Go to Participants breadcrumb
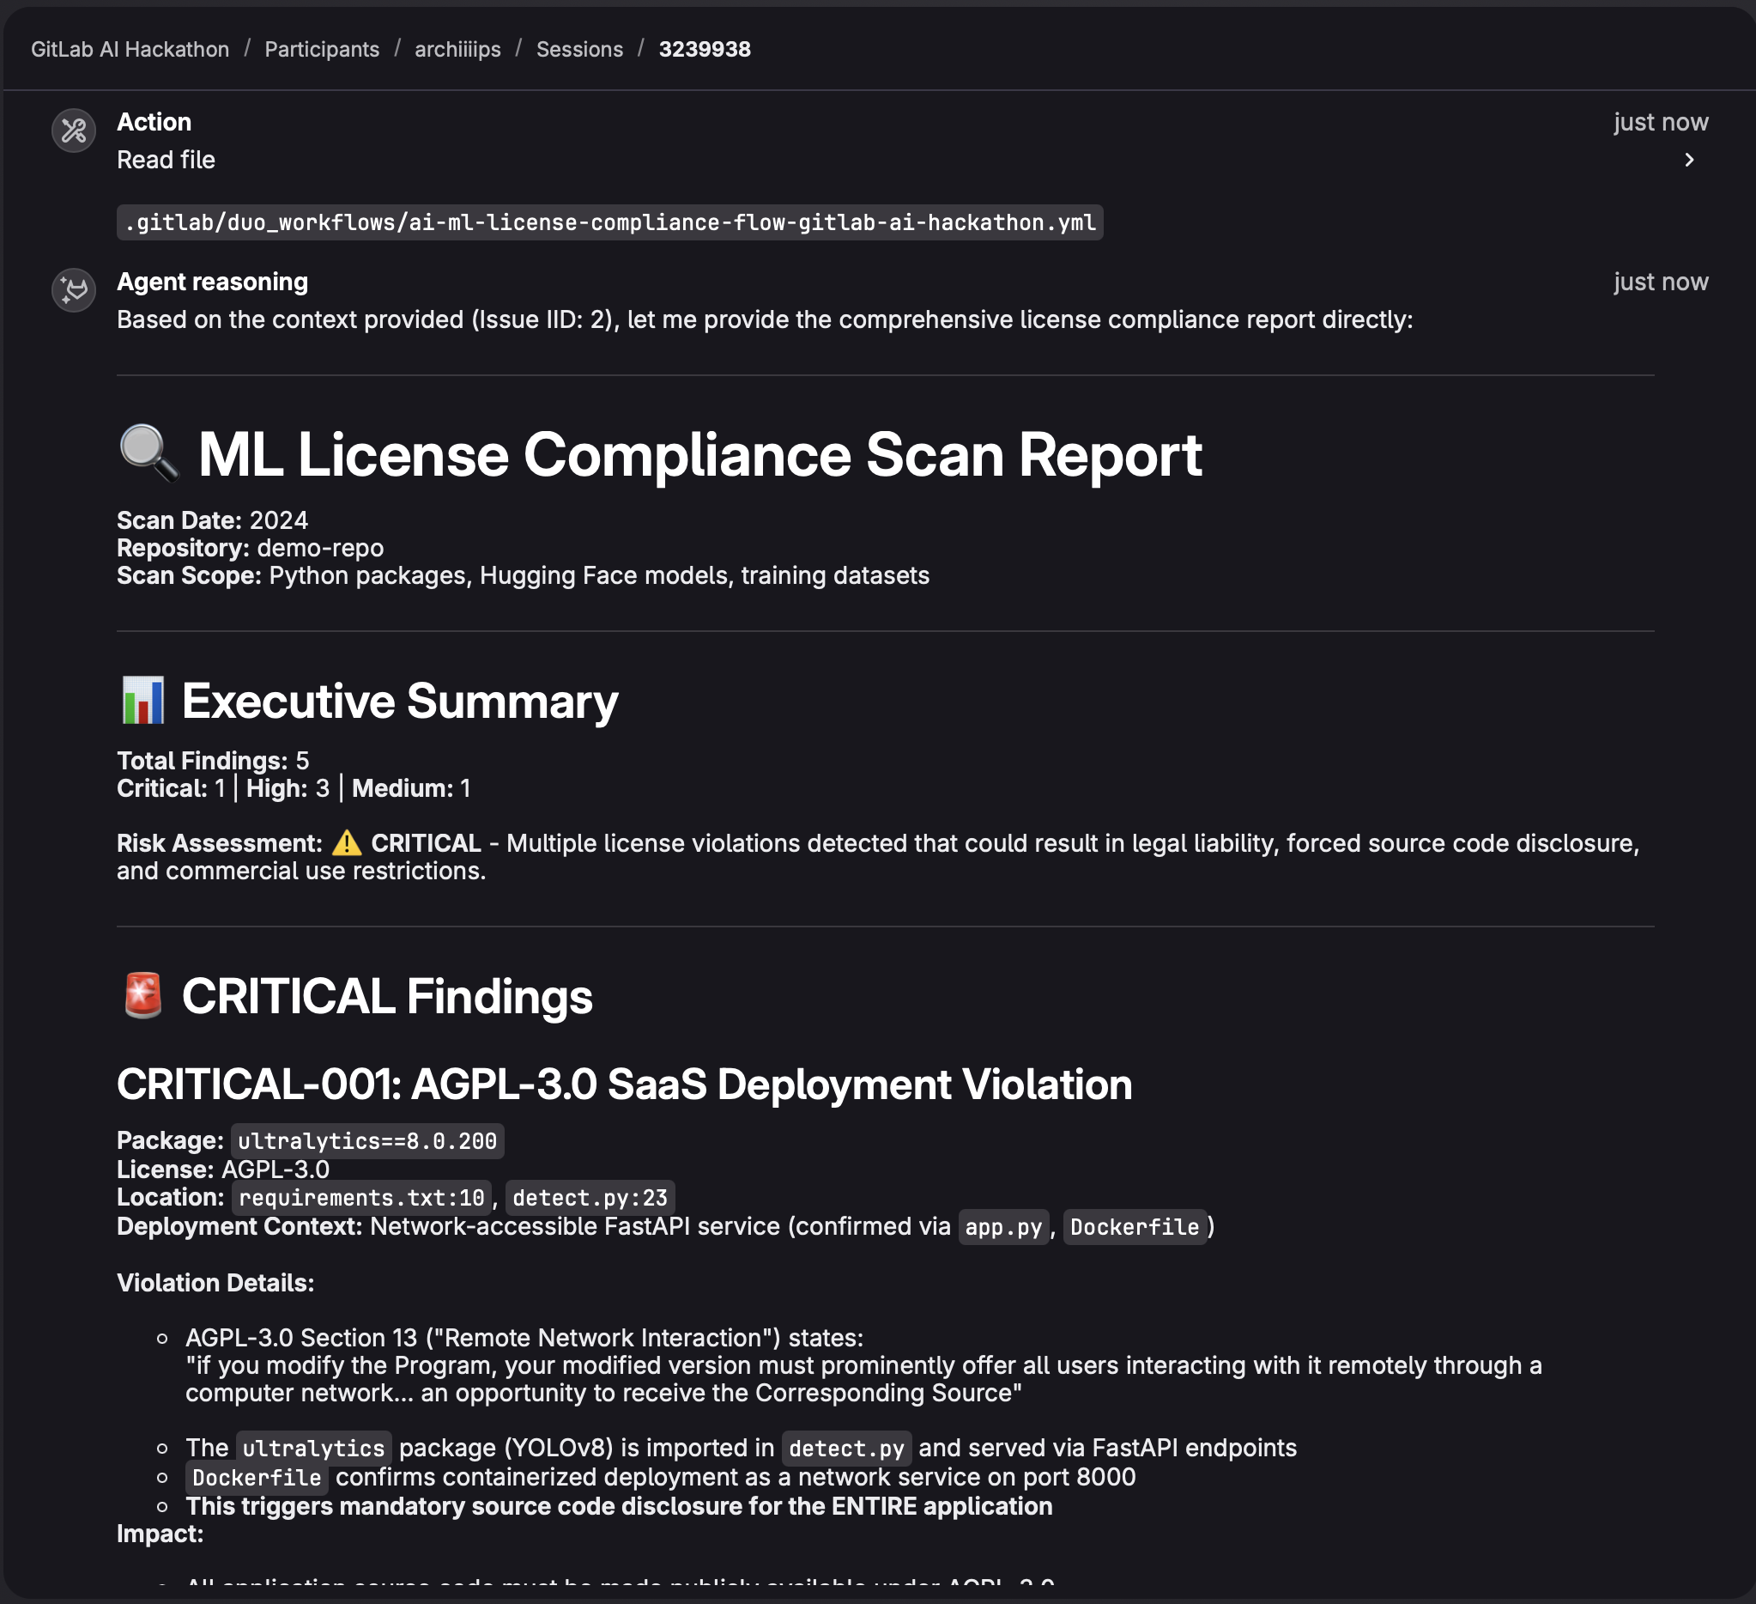Screen dimensions: 1756x1604 tap(321, 50)
